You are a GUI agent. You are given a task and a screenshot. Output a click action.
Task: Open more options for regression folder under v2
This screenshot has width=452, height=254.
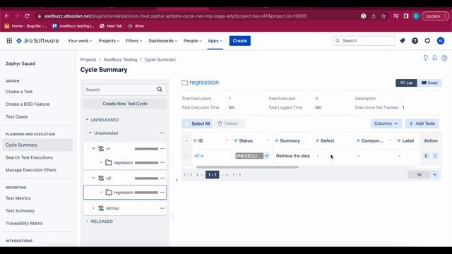162,192
